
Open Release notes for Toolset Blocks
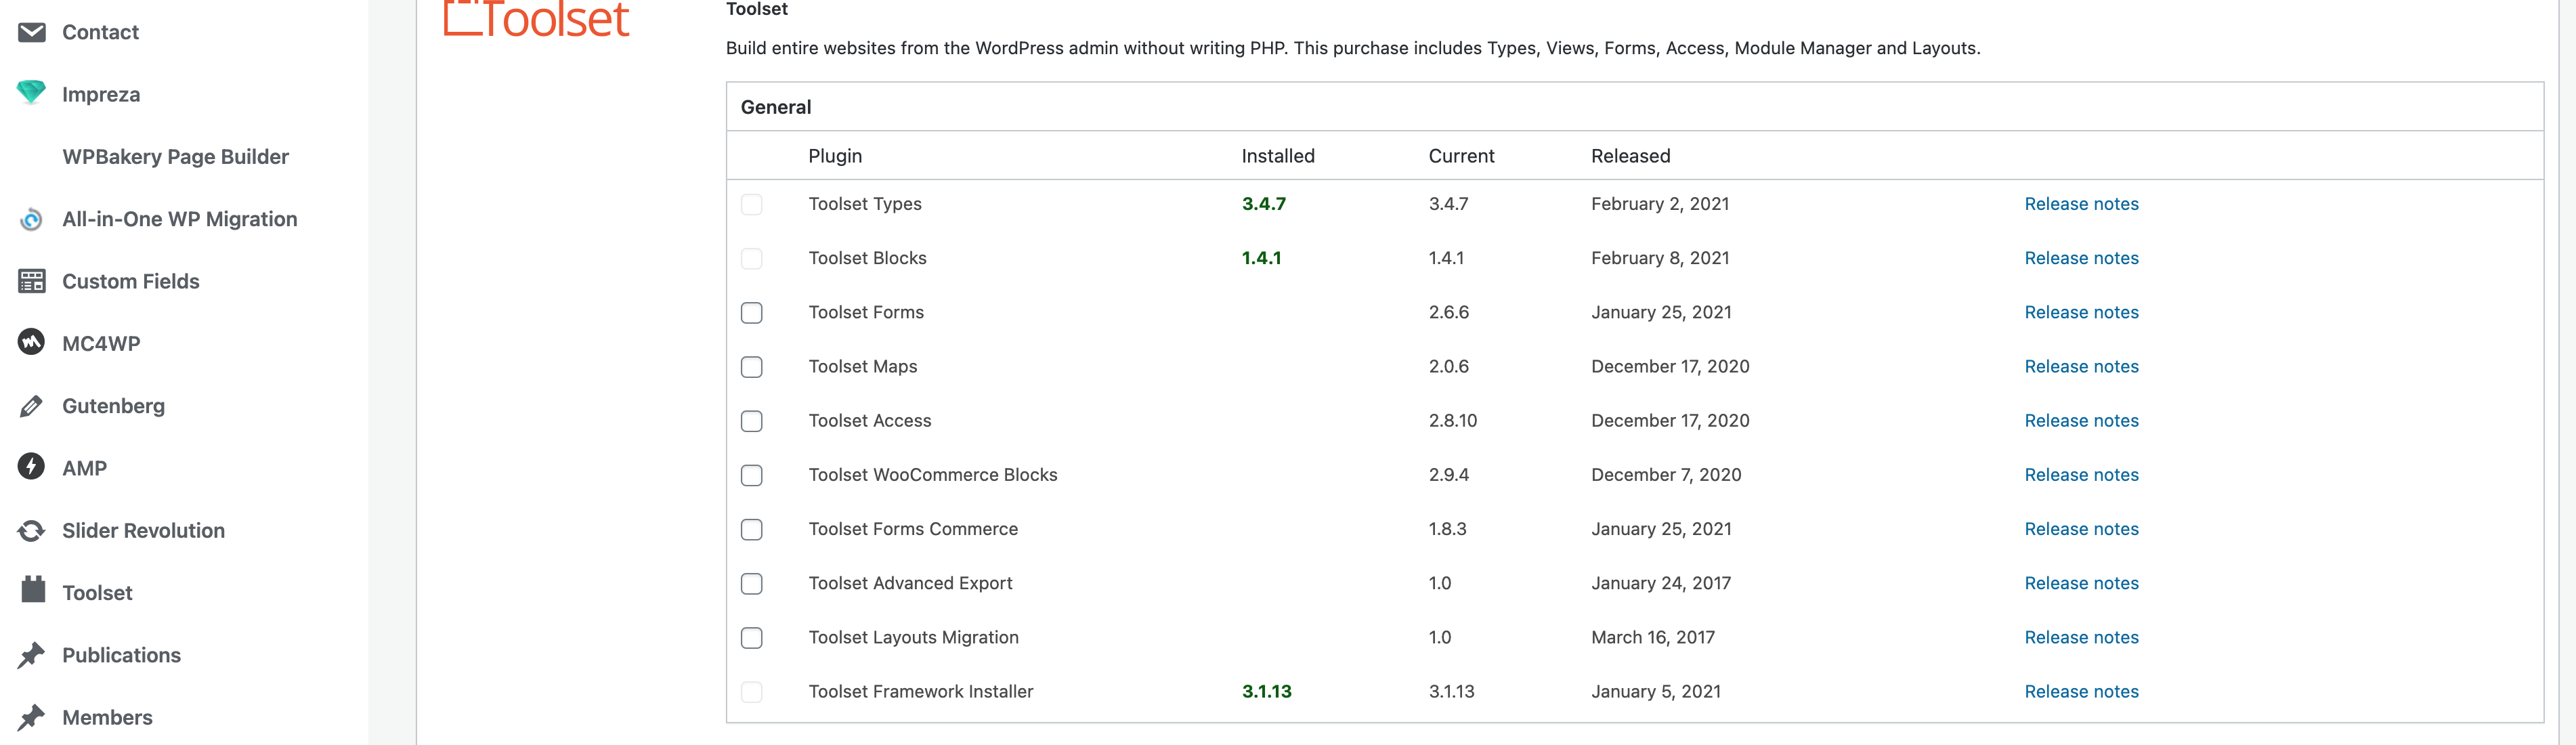click(2081, 258)
